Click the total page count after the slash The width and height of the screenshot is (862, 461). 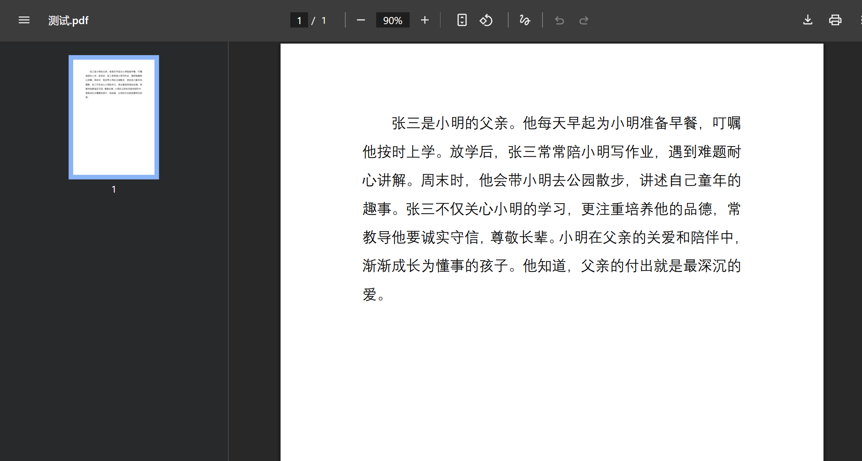(x=324, y=20)
